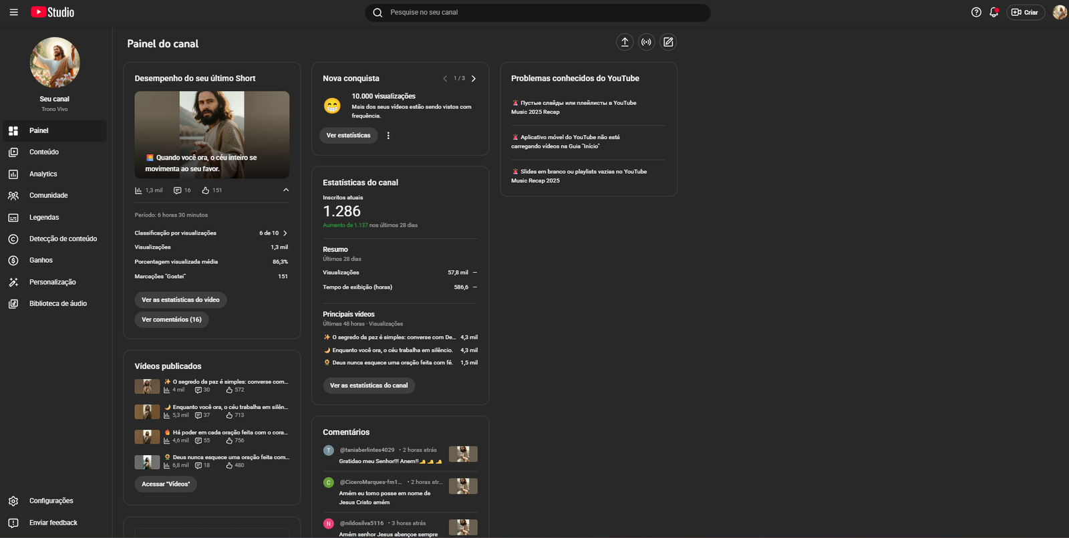The image size is (1069, 538).
Task: Open Configurações settings
Action: (x=55, y=501)
